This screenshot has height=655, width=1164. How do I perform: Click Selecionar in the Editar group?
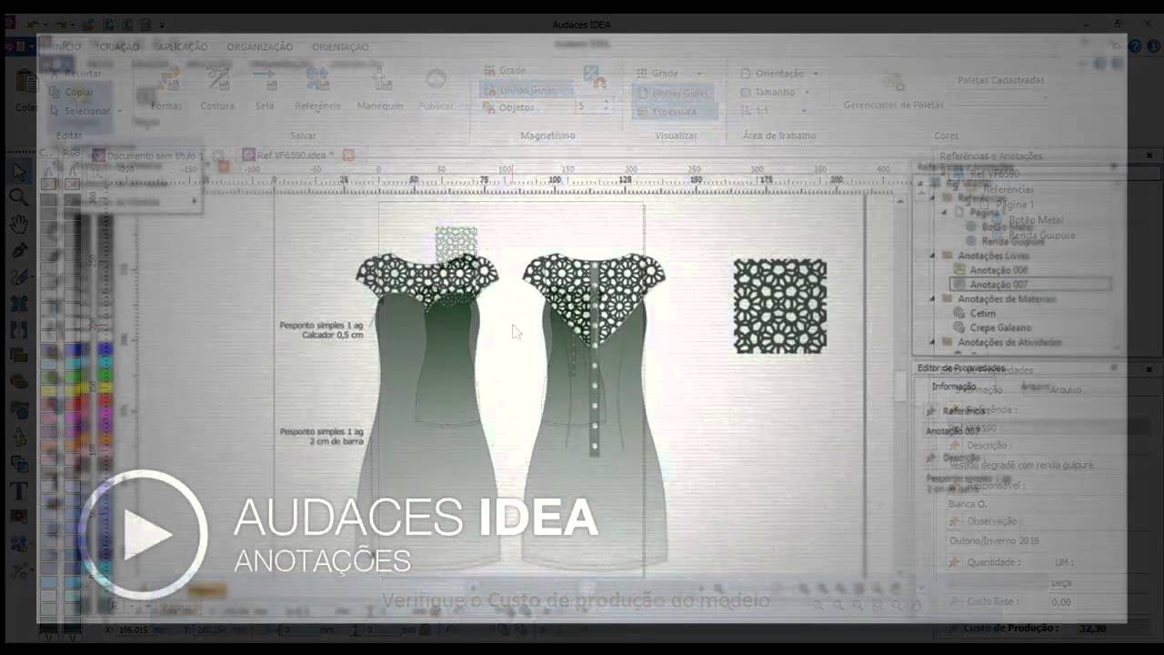80,111
